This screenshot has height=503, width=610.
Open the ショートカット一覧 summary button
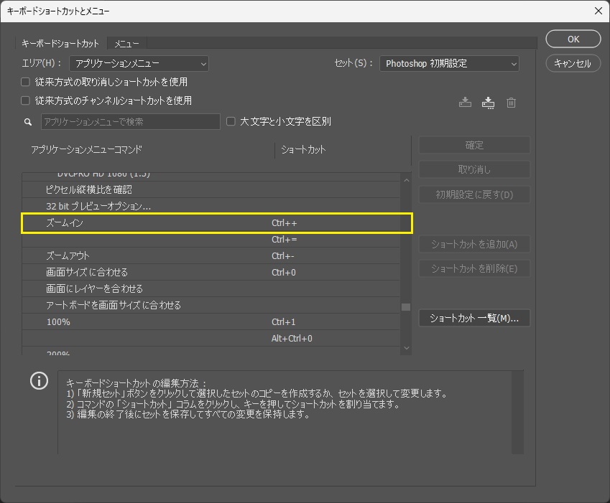coord(474,318)
